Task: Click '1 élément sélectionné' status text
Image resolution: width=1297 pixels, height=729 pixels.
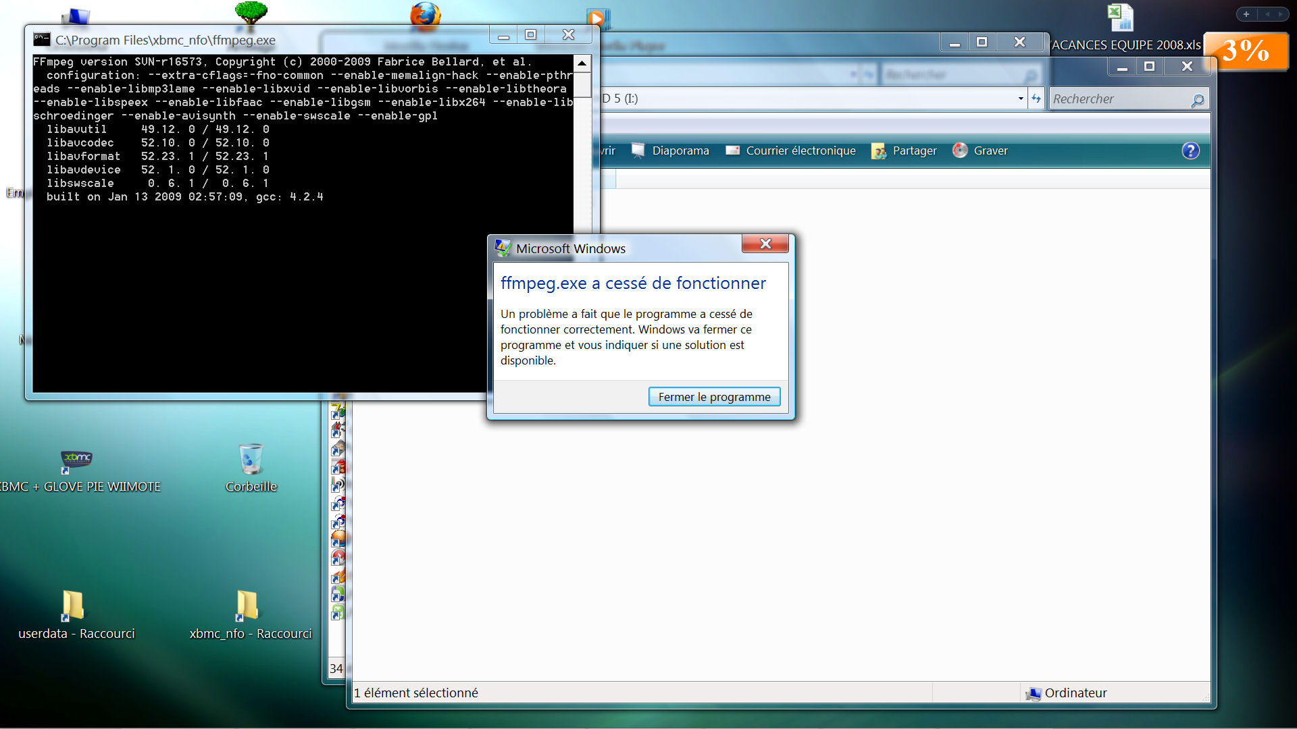Action: coord(416,693)
